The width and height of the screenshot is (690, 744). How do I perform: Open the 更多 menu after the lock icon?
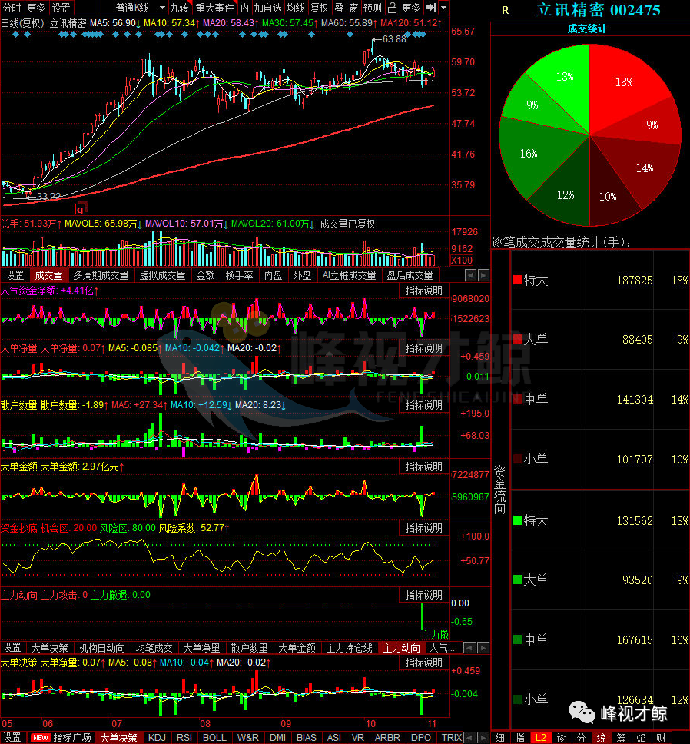tap(410, 8)
